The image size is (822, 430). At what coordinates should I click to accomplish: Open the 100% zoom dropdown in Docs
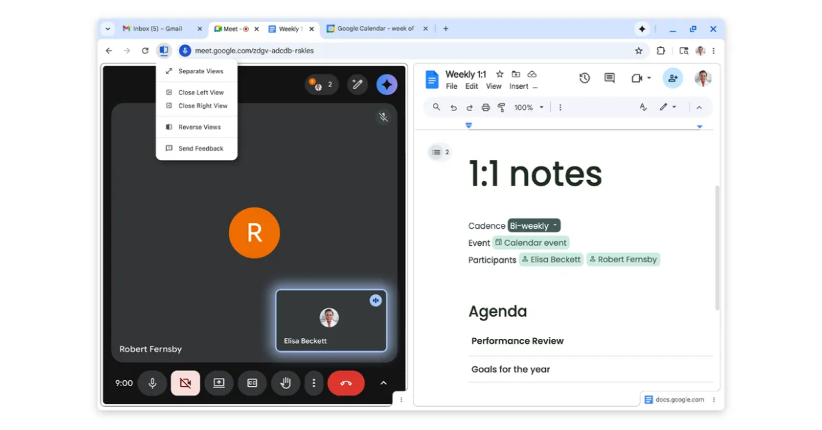528,107
